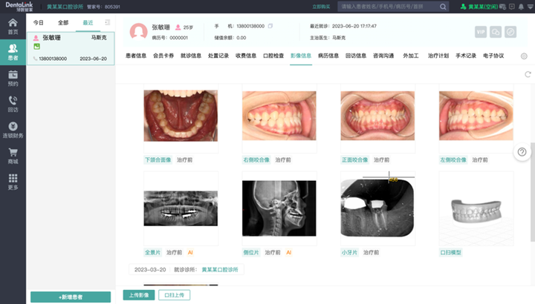
Task: Open the 回访 follow-up phone icon
Action: [13, 104]
